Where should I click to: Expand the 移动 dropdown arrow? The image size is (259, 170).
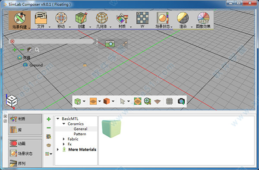pyautogui.click(x=69, y=27)
